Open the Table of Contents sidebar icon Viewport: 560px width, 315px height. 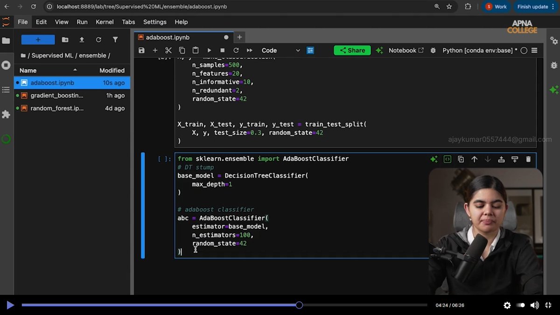6,90
